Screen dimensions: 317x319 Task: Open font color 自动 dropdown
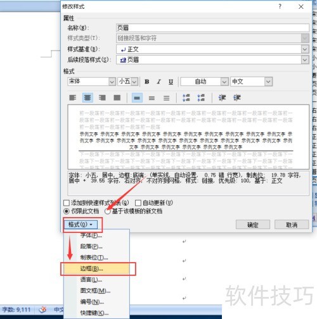224,82
